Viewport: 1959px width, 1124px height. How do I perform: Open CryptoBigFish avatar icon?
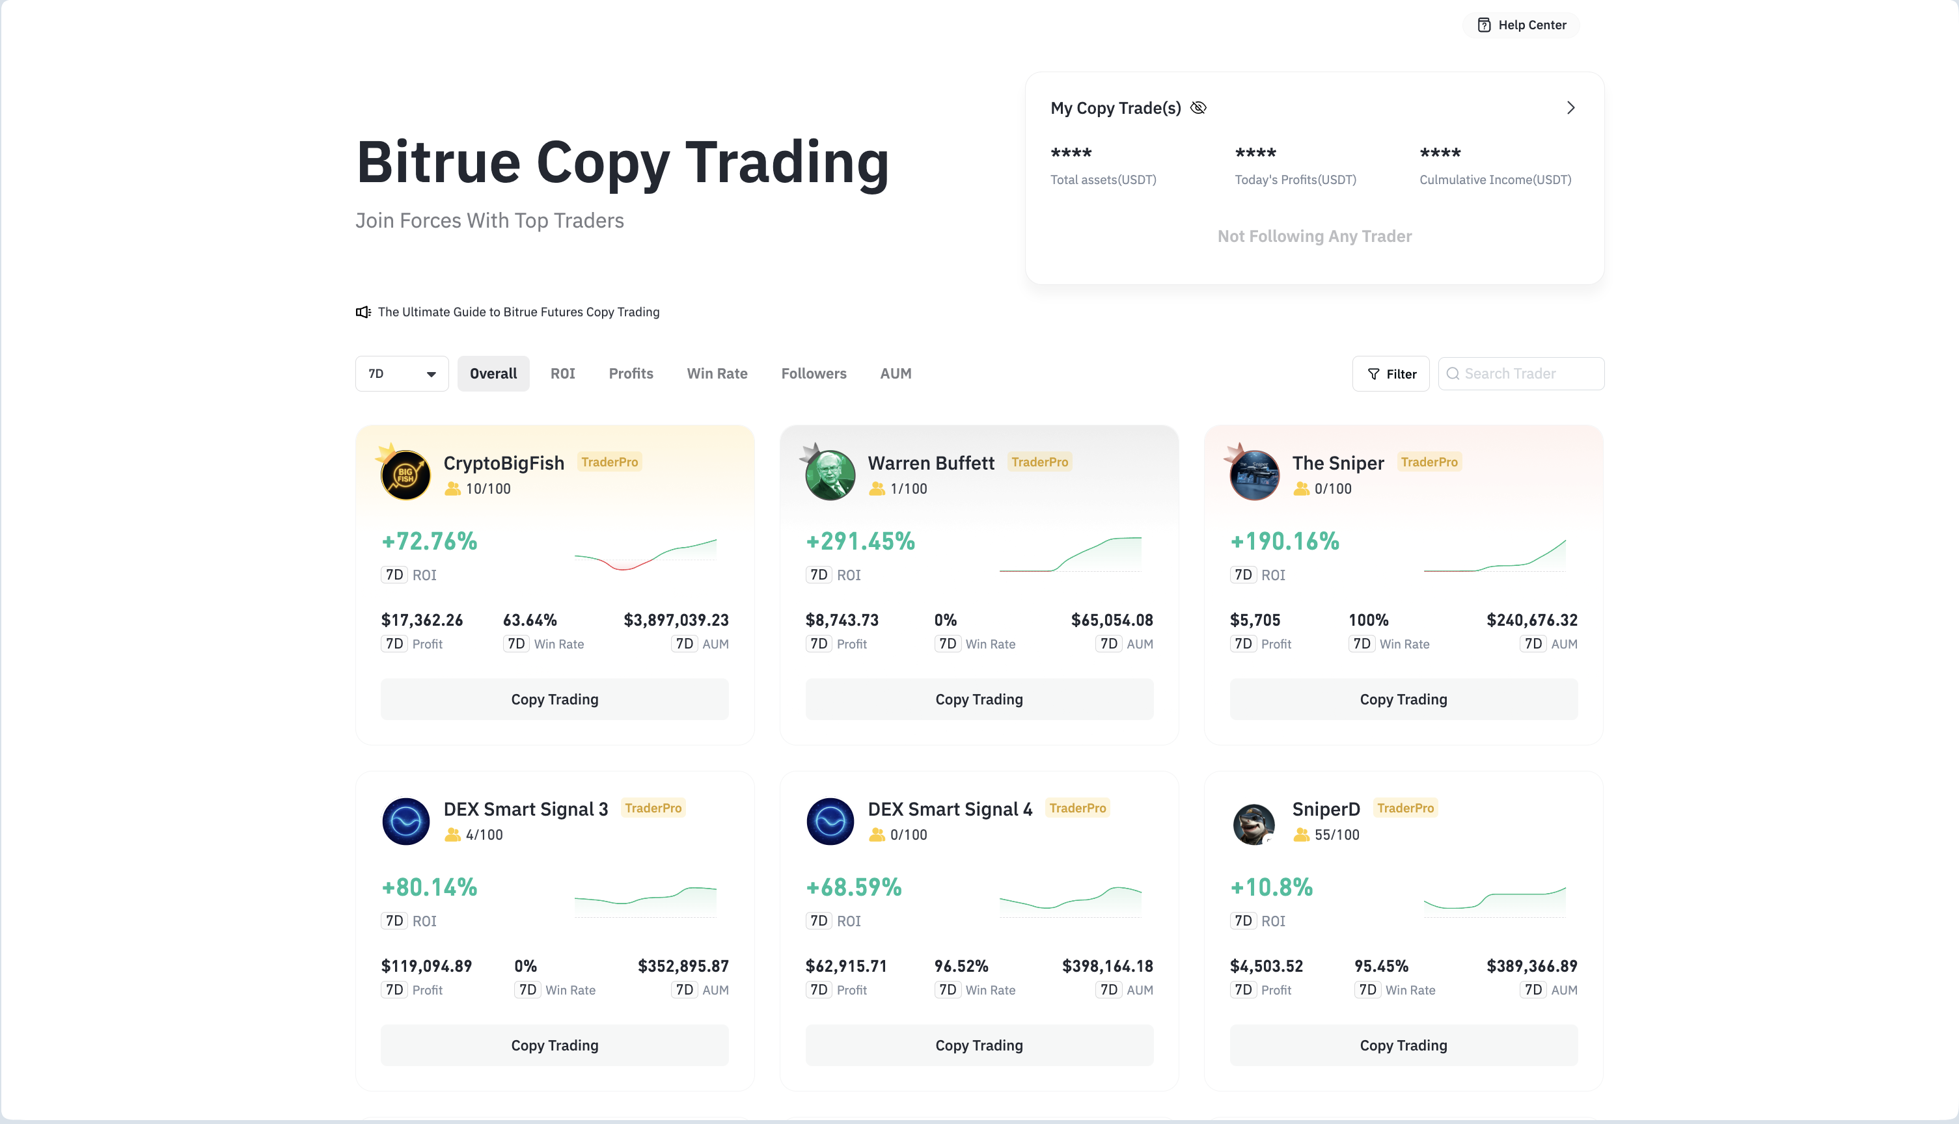tap(405, 475)
